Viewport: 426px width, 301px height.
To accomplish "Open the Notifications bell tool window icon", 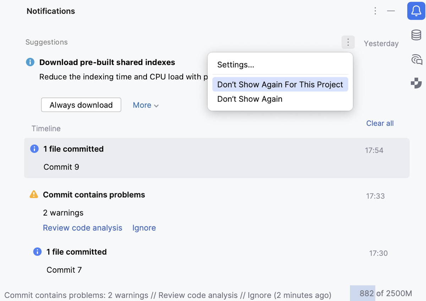I will tap(416, 11).
